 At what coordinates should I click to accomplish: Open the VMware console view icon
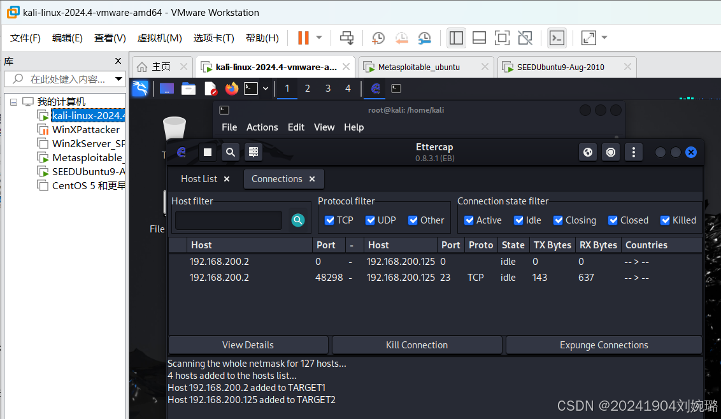pos(557,38)
